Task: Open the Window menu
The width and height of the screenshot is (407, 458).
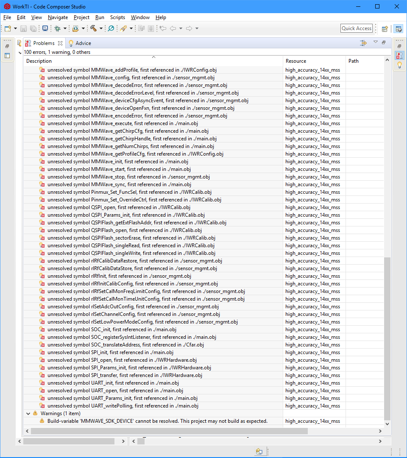Action: [x=140, y=17]
